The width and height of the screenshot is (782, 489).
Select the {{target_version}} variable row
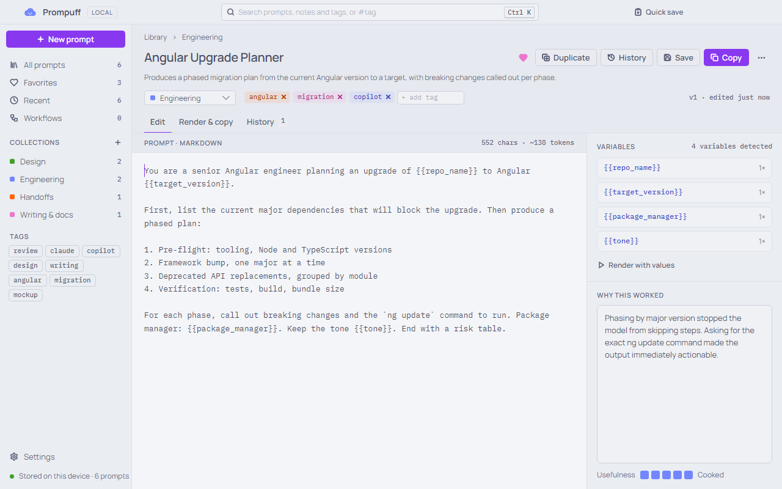pos(684,192)
